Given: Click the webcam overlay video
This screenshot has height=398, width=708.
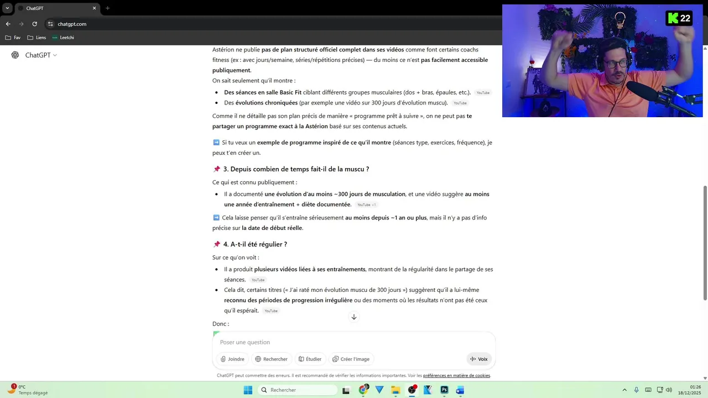Looking at the screenshot, I should (x=602, y=61).
